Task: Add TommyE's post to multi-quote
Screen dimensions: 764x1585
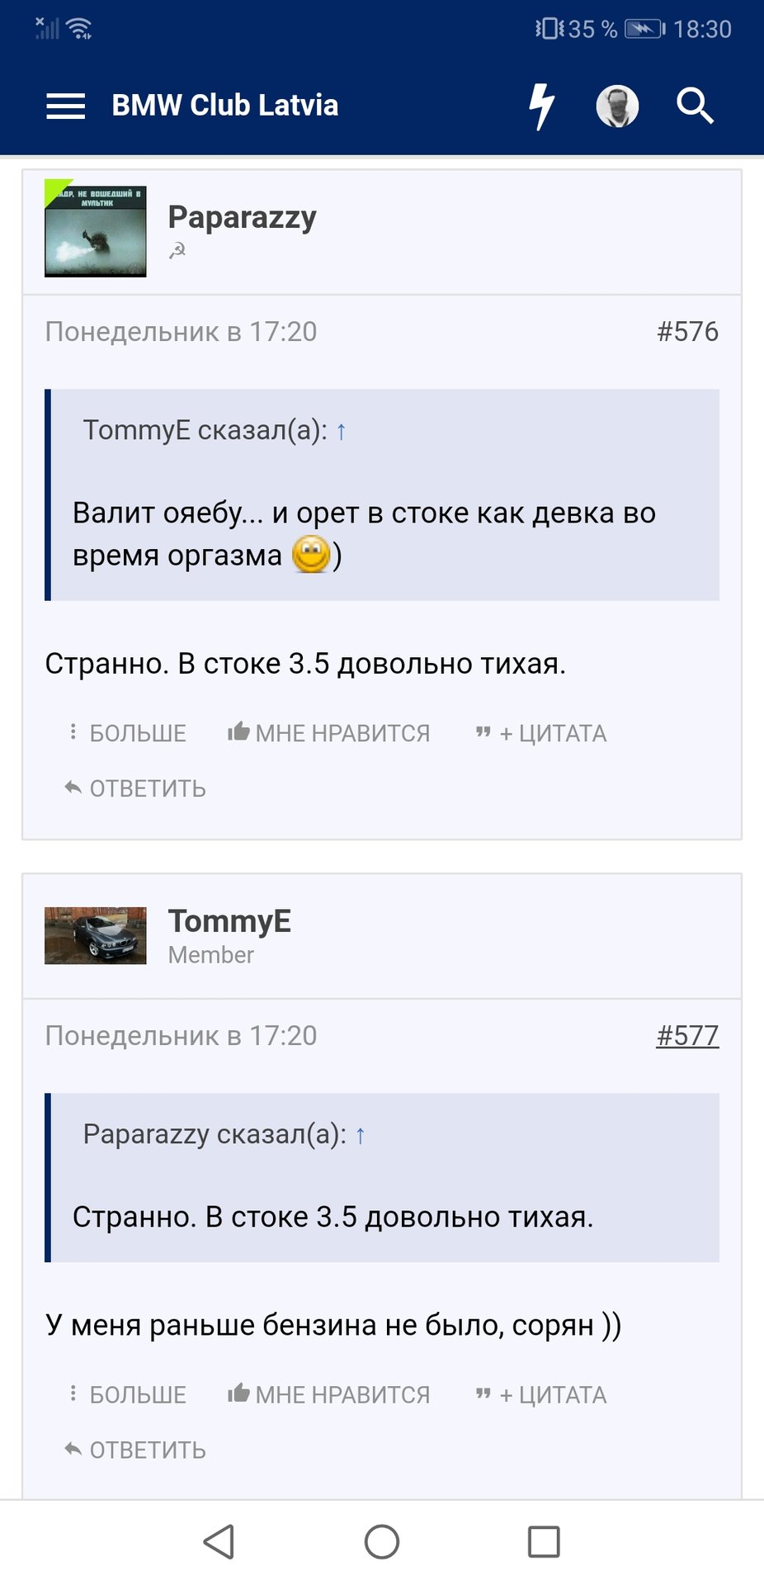Action: (541, 1394)
